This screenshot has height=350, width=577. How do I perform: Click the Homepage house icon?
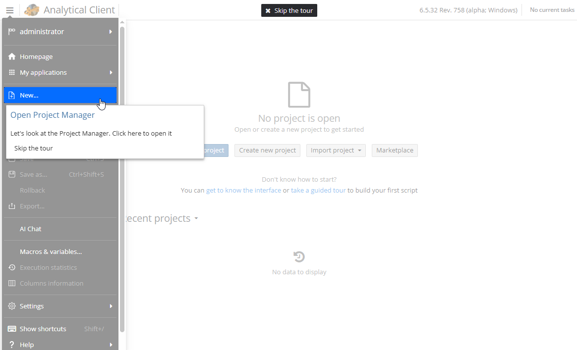point(12,57)
